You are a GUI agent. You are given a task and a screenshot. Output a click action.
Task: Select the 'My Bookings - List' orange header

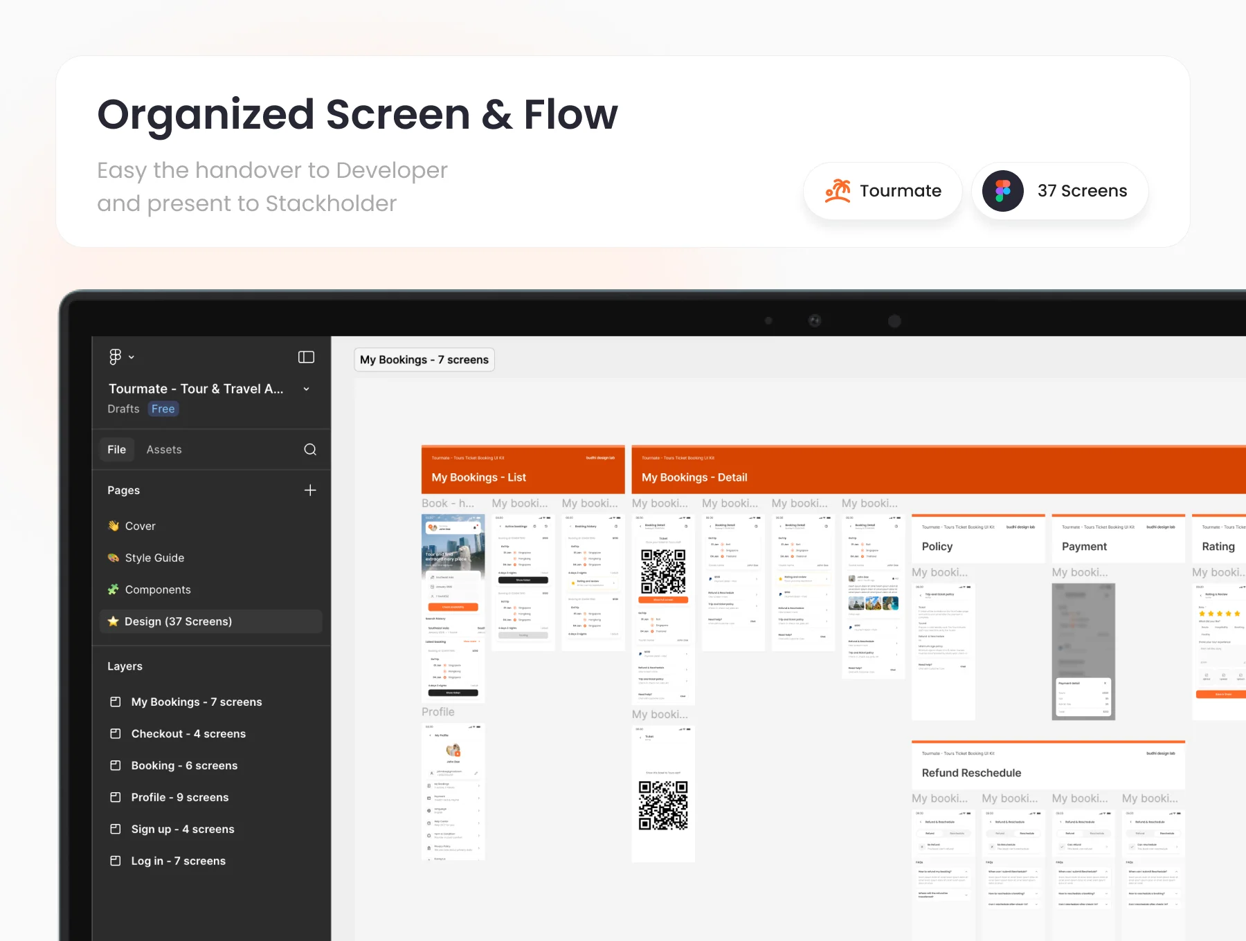523,470
